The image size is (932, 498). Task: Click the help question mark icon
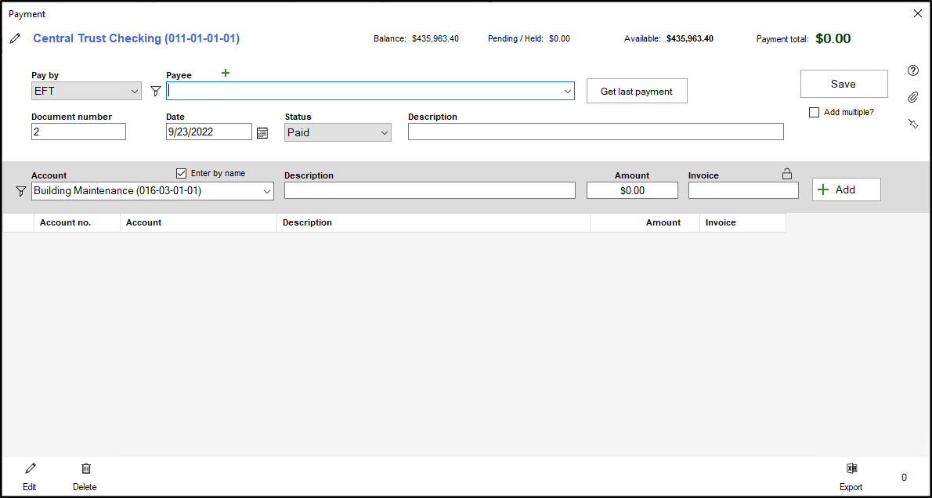pyautogui.click(x=912, y=70)
